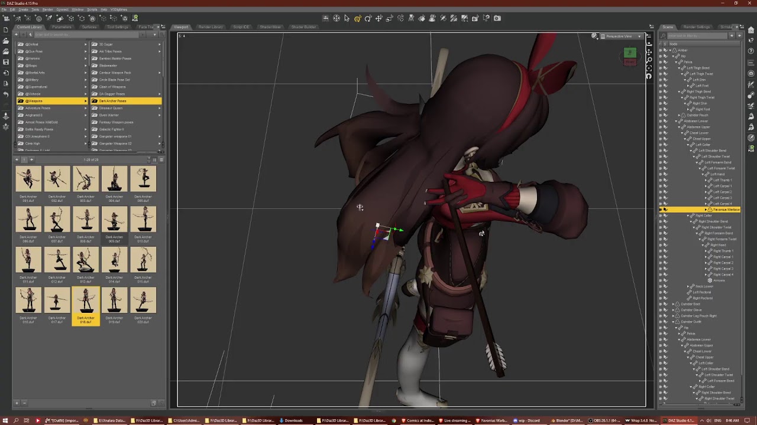Open Discord from the Windows taskbar

[526, 421]
